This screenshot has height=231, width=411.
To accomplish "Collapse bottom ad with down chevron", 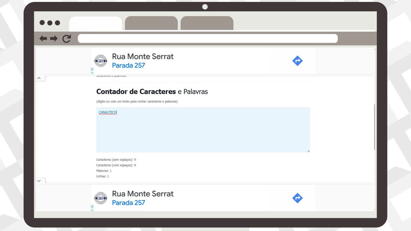I will 39,181.
